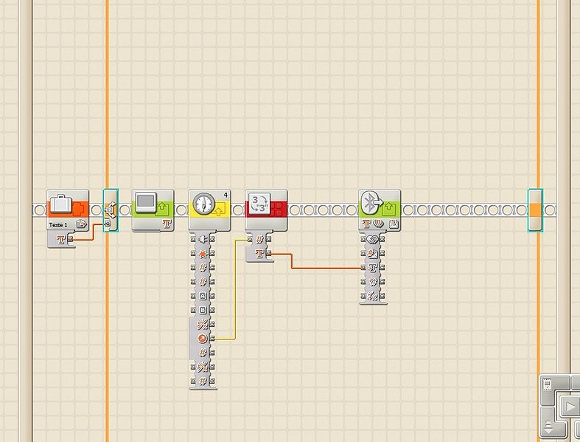Click the loop start marker
The height and width of the screenshot is (442, 580).
pyautogui.click(x=111, y=210)
